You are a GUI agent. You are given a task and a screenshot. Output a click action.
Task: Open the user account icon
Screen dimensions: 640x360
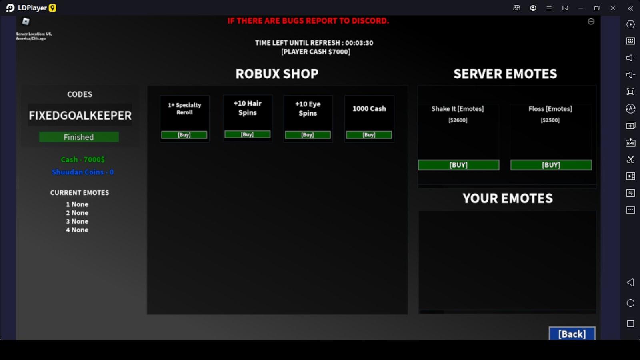(x=533, y=8)
